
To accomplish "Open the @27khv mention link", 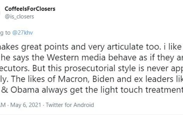I will pyautogui.click(x=23, y=33).
